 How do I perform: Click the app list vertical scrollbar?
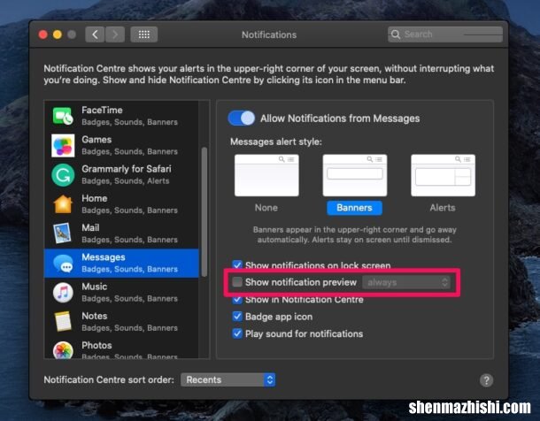coord(204,212)
